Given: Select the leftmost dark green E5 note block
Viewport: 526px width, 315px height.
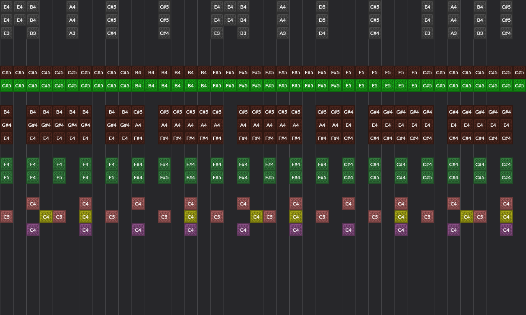Looking at the screenshot, I should (7, 178).
